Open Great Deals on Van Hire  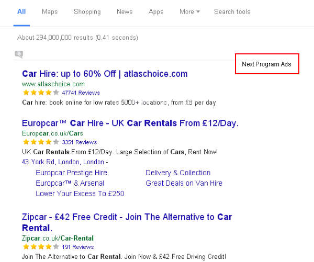(x=184, y=183)
